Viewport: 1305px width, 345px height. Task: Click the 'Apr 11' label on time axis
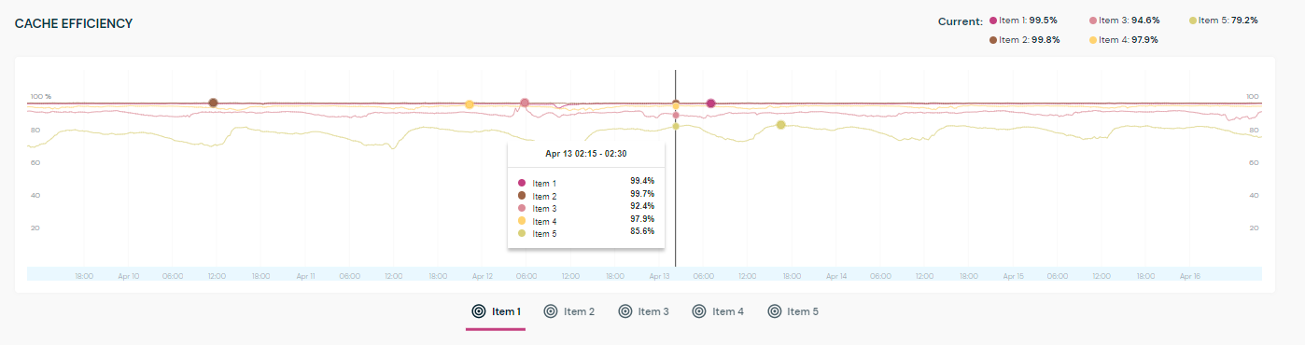(305, 276)
